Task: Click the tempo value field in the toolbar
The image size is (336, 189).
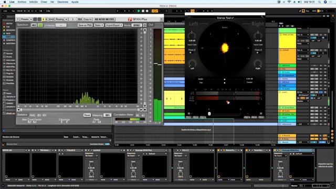Action: coord(20,11)
